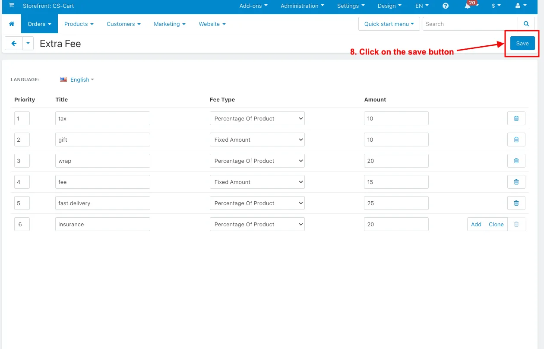Click the wrap title field
This screenshot has height=349, width=544.
[103, 161]
